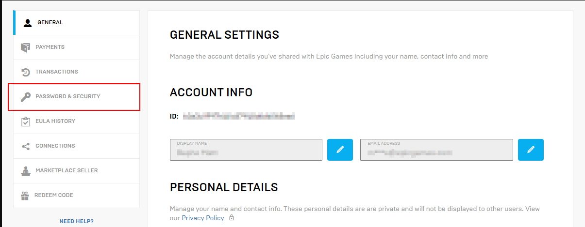The image size is (585, 227).
Task: Edit display name with the pencil button
Action: [340, 150]
